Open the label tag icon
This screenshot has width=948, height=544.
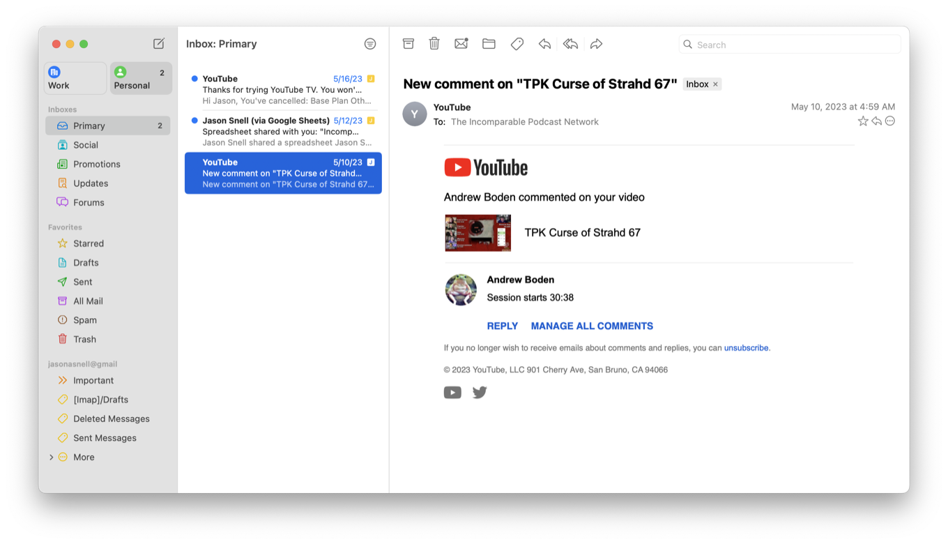tap(517, 44)
